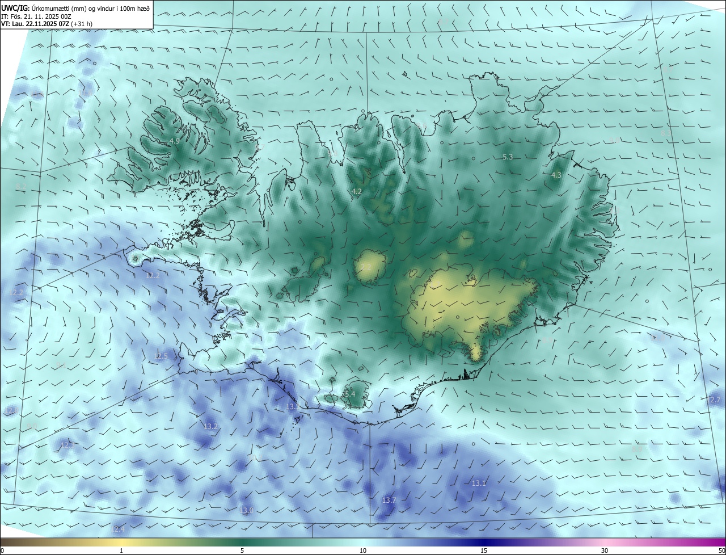Click the 12.5 value on the map
This screenshot has width=726, height=555.
pos(161,356)
